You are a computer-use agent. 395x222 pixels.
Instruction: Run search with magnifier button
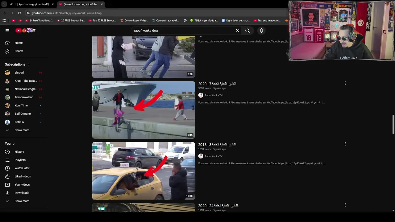coord(247,31)
